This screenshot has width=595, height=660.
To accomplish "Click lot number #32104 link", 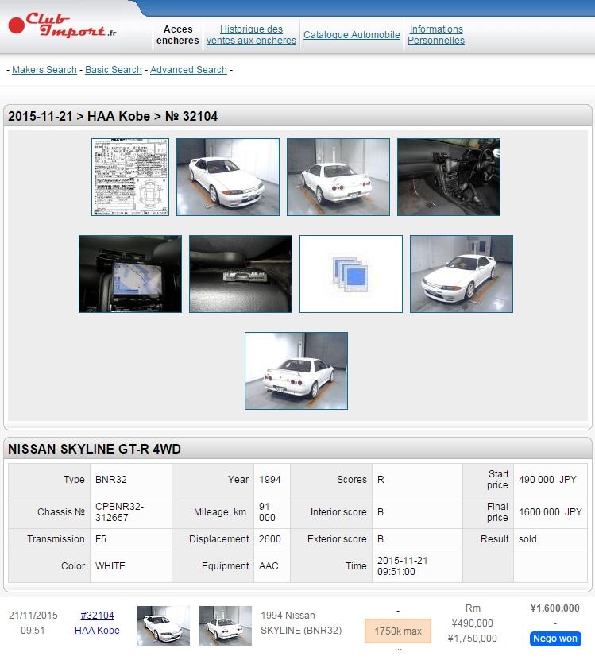I will coord(97,616).
